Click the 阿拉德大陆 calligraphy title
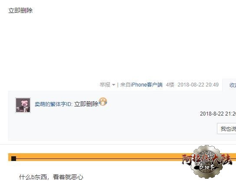 point(206,160)
